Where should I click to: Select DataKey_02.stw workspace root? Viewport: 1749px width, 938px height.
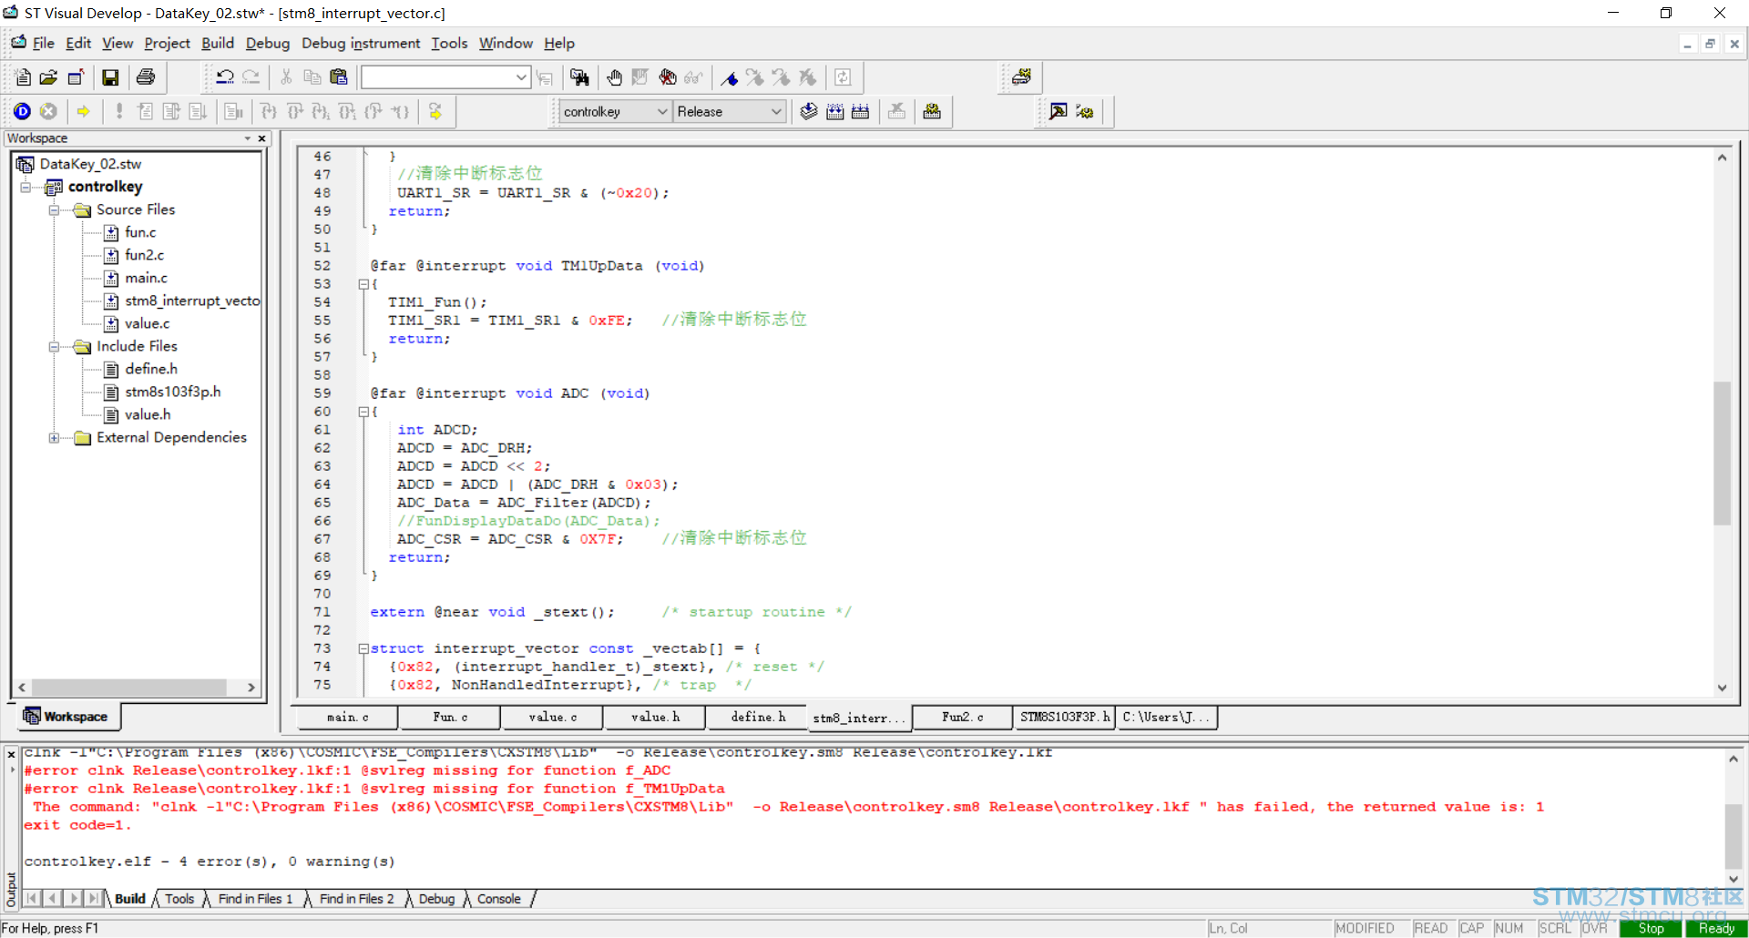pos(90,164)
